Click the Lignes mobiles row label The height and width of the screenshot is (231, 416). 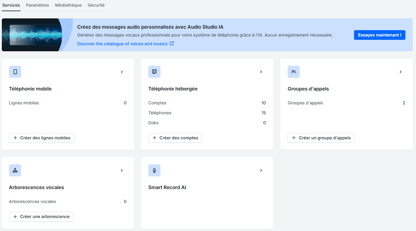tap(24, 103)
